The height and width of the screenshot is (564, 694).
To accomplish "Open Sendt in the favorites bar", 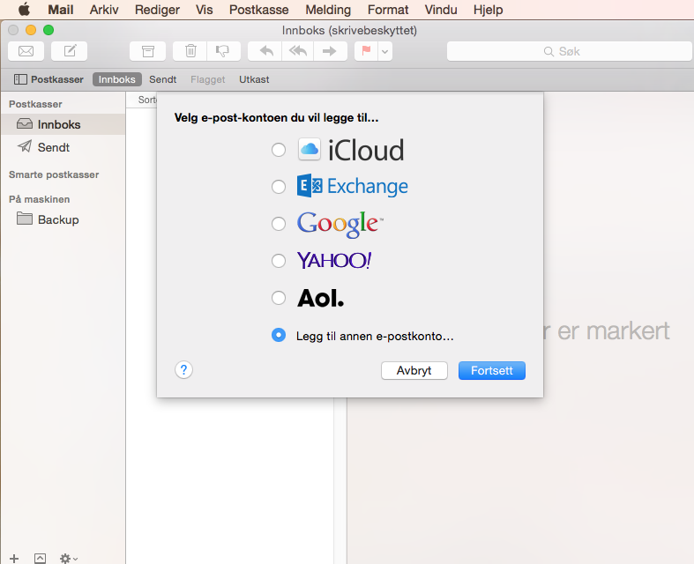I will click(x=162, y=79).
